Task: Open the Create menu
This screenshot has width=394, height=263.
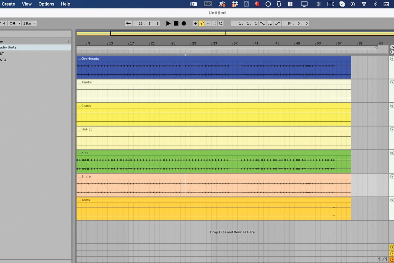Action: [x=8, y=4]
